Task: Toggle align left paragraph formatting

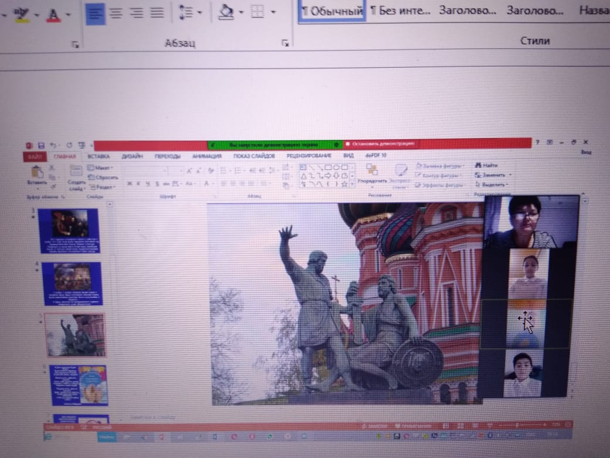Action: (x=95, y=13)
